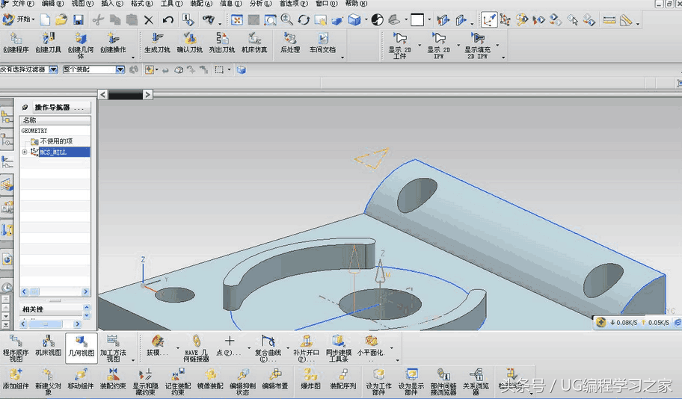Open the 分析 (Analysis) menu

(260, 4)
